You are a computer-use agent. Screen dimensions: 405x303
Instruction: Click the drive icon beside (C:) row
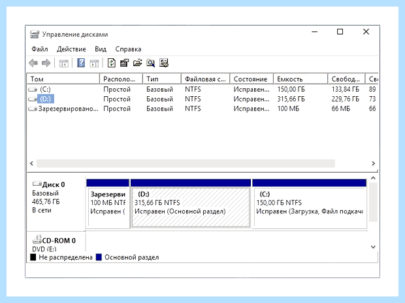click(33, 90)
